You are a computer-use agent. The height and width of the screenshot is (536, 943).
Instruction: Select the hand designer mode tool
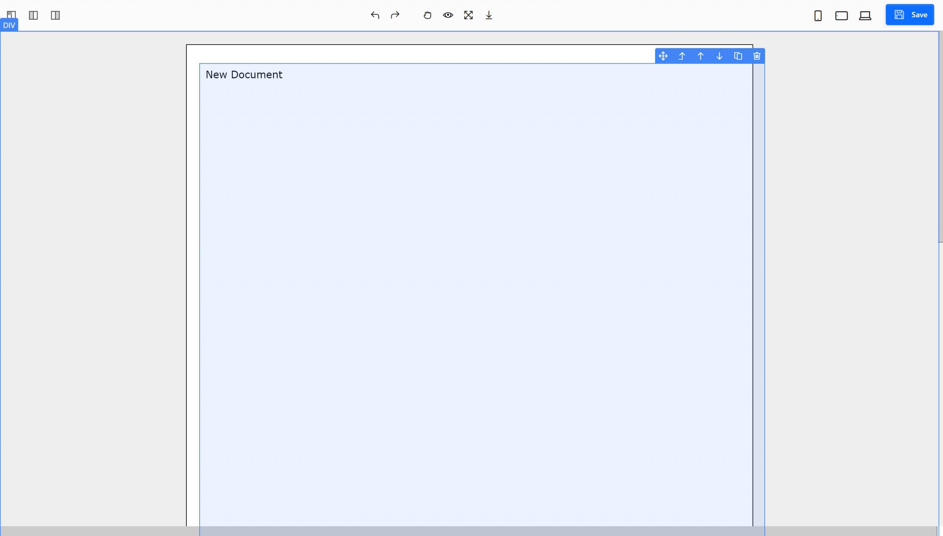[427, 15]
